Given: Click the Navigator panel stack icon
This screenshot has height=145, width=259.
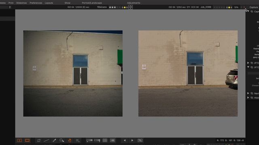Looking at the screenshot, I should point(252,93).
